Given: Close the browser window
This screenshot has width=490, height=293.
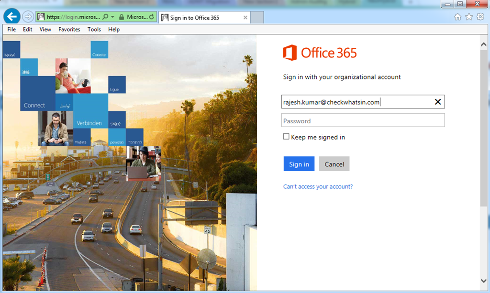Looking at the screenshot, I should point(477,4).
